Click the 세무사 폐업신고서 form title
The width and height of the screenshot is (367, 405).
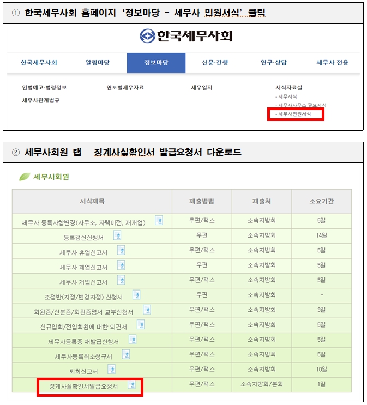pos(83,267)
